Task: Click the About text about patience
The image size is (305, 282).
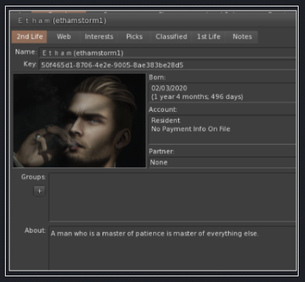Action: tap(155, 234)
